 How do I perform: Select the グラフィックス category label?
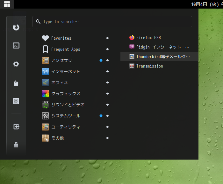66,94
